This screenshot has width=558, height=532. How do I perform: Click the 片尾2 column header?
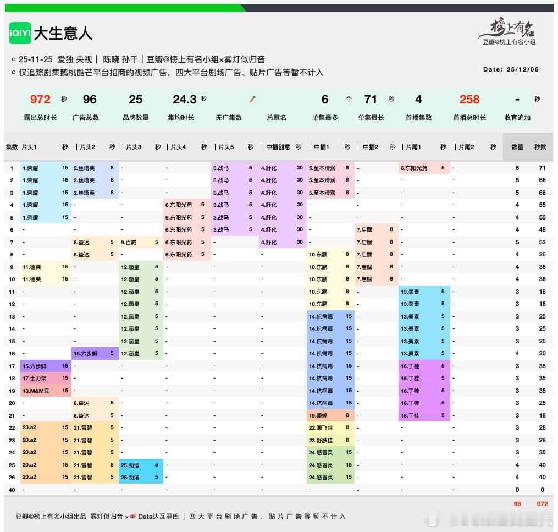coord(466,147)
